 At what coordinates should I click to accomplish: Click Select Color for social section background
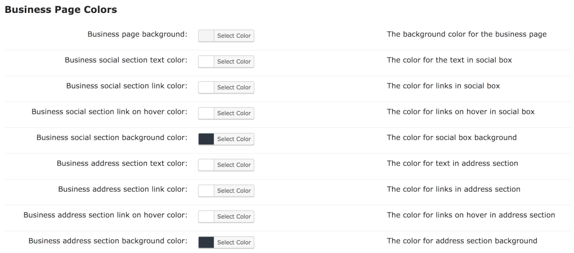coord(234,139)
